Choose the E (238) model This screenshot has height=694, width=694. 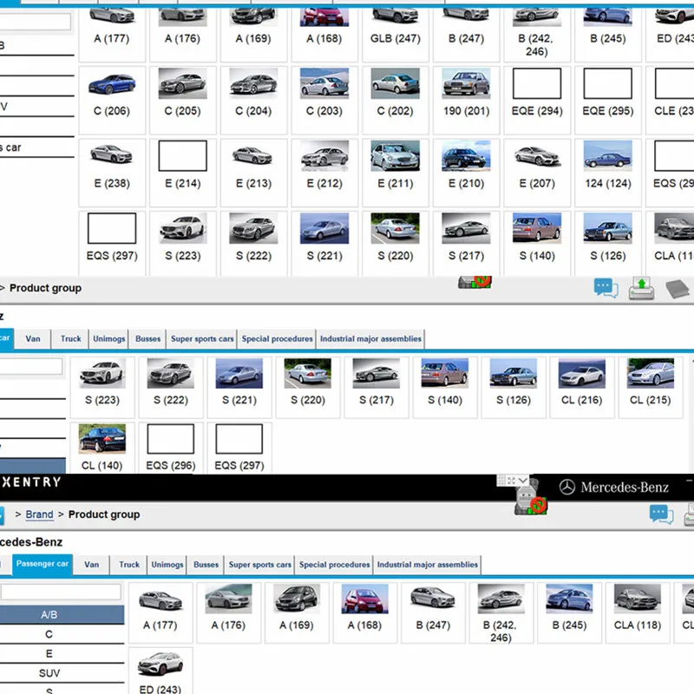point(112,173)
